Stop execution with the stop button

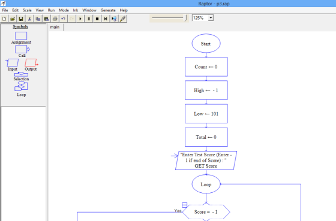click(97, 19)
